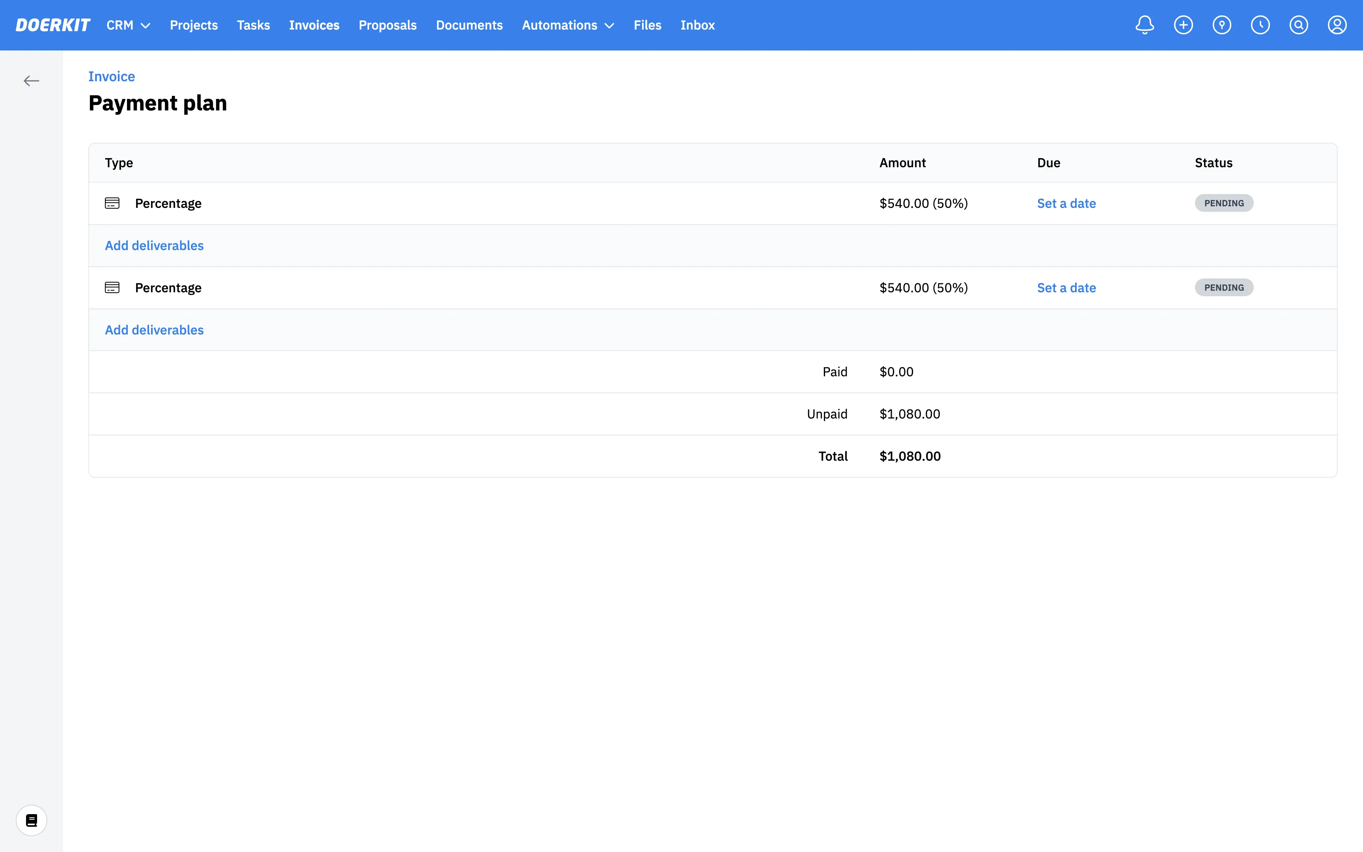The width and height of the screenshot is (1363, 852).
Task: Open the book guide icon bottom-left
Action: tap(32, 820)
